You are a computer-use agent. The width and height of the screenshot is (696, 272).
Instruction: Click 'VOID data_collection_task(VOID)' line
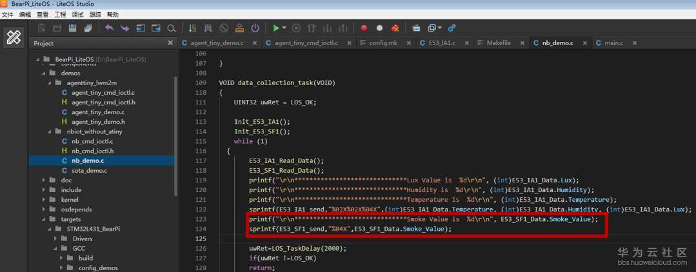tap(277, 83)
